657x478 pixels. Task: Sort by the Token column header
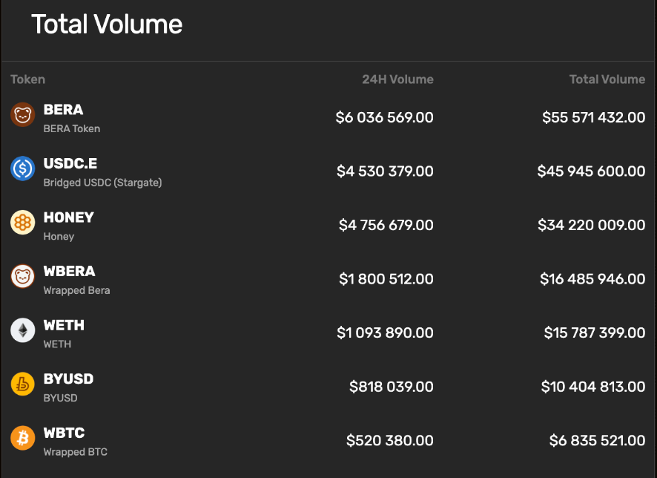click(27, 79)
